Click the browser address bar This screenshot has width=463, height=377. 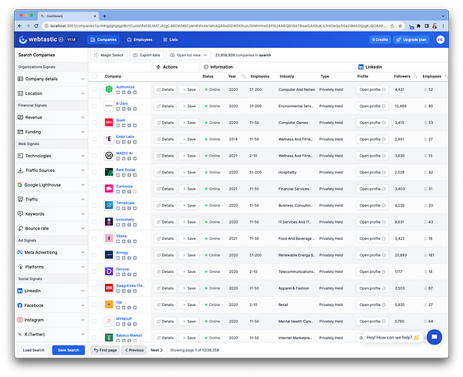(x=218, y=26)
